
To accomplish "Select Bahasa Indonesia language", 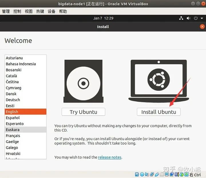I will pos(25,64).
